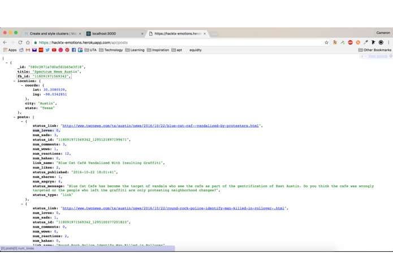393x279 pixels.
Task: Close the Create and style clusters tab
Action: point(80,33)
